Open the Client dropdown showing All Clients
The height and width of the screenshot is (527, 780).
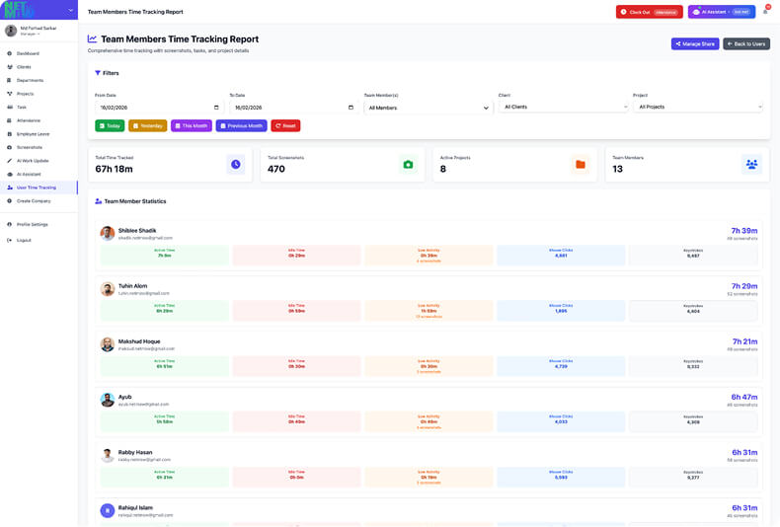563,107
